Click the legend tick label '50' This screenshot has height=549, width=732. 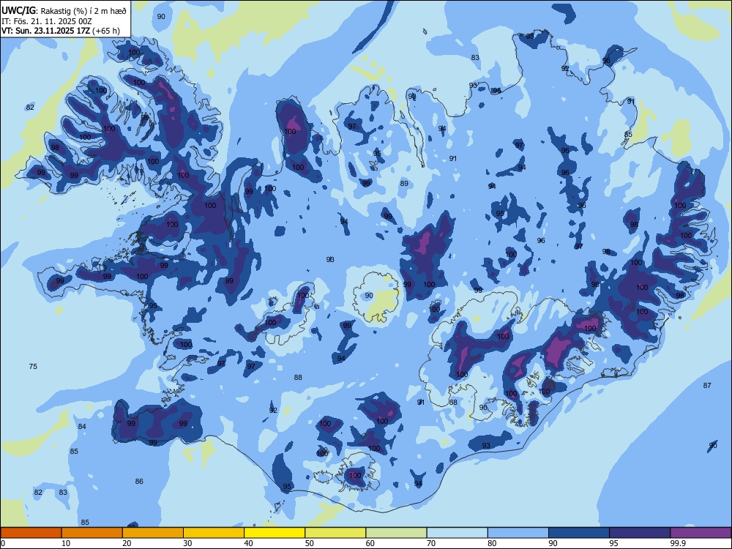310,543
